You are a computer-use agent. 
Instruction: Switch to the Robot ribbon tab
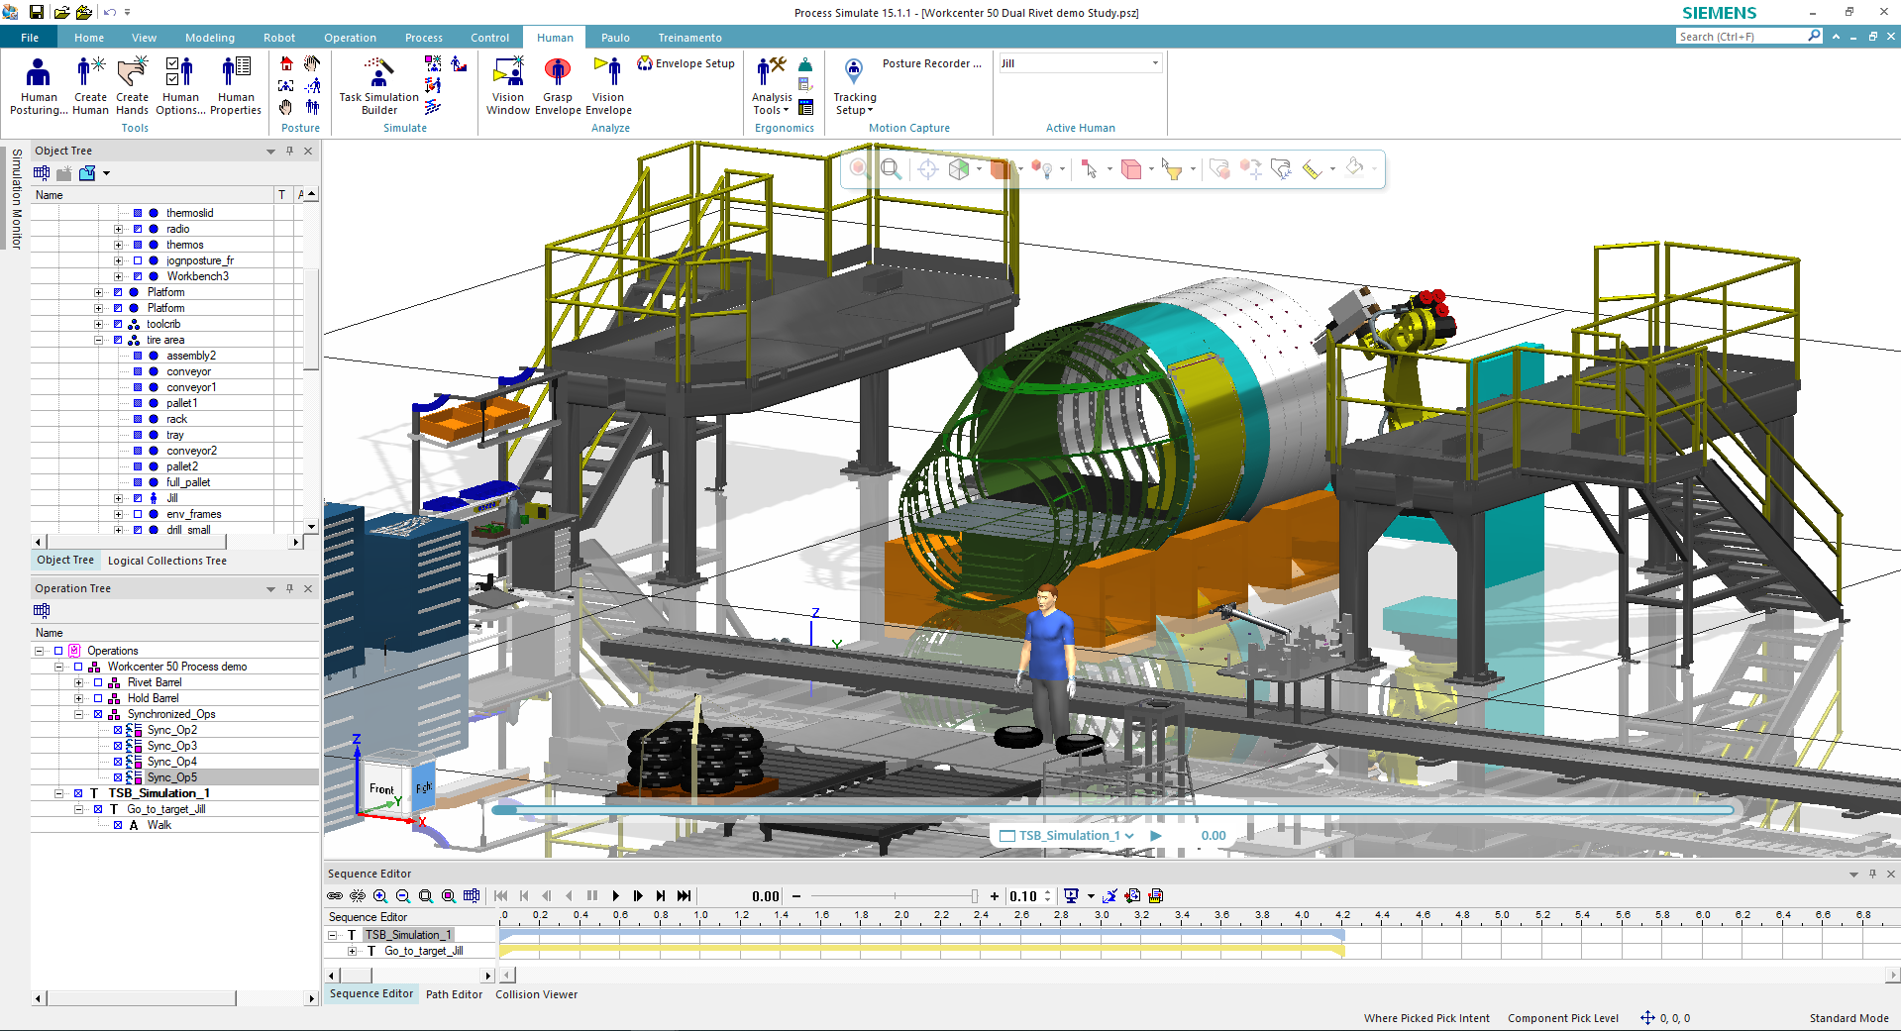(279, 38)
